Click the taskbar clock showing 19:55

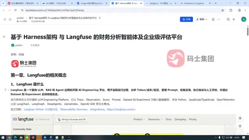click(237, 137)
